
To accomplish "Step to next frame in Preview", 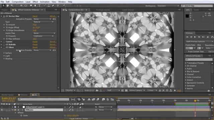I will [199, 37].
